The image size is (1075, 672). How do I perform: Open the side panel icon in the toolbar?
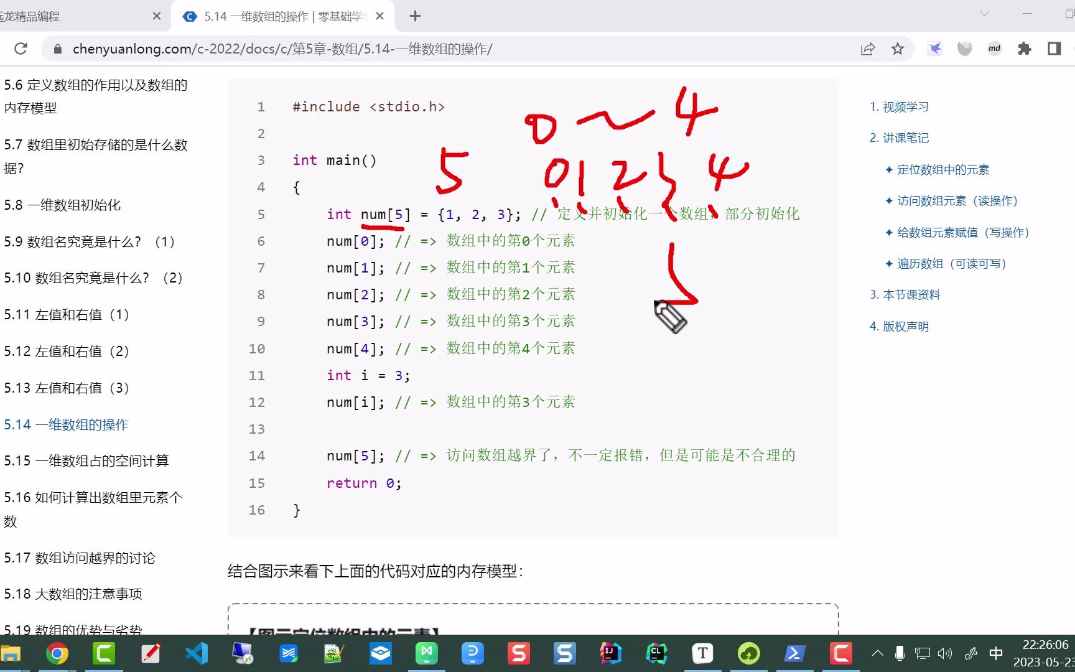(1053, 49)
